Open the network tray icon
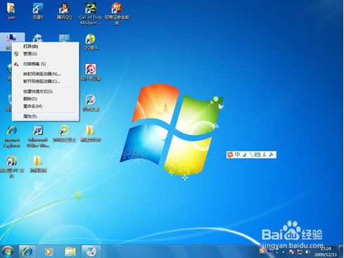Screen dimensions: 344x258 [x=300, y=252]
